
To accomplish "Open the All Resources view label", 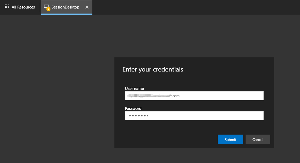I will (23, 7).
